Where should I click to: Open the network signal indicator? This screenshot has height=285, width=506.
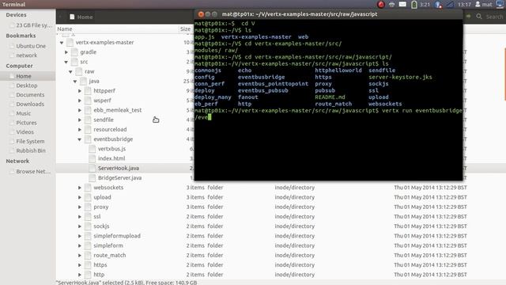(450, 5)
